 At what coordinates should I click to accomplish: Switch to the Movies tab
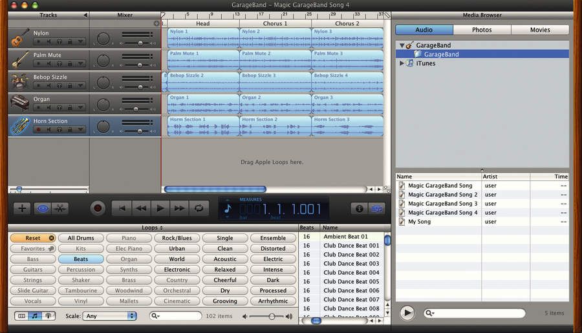[x=540, y=30]
